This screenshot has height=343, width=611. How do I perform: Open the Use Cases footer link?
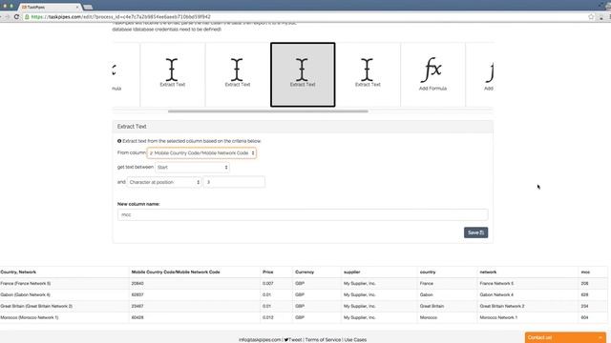pyautogui.click(x=355, y=339)
